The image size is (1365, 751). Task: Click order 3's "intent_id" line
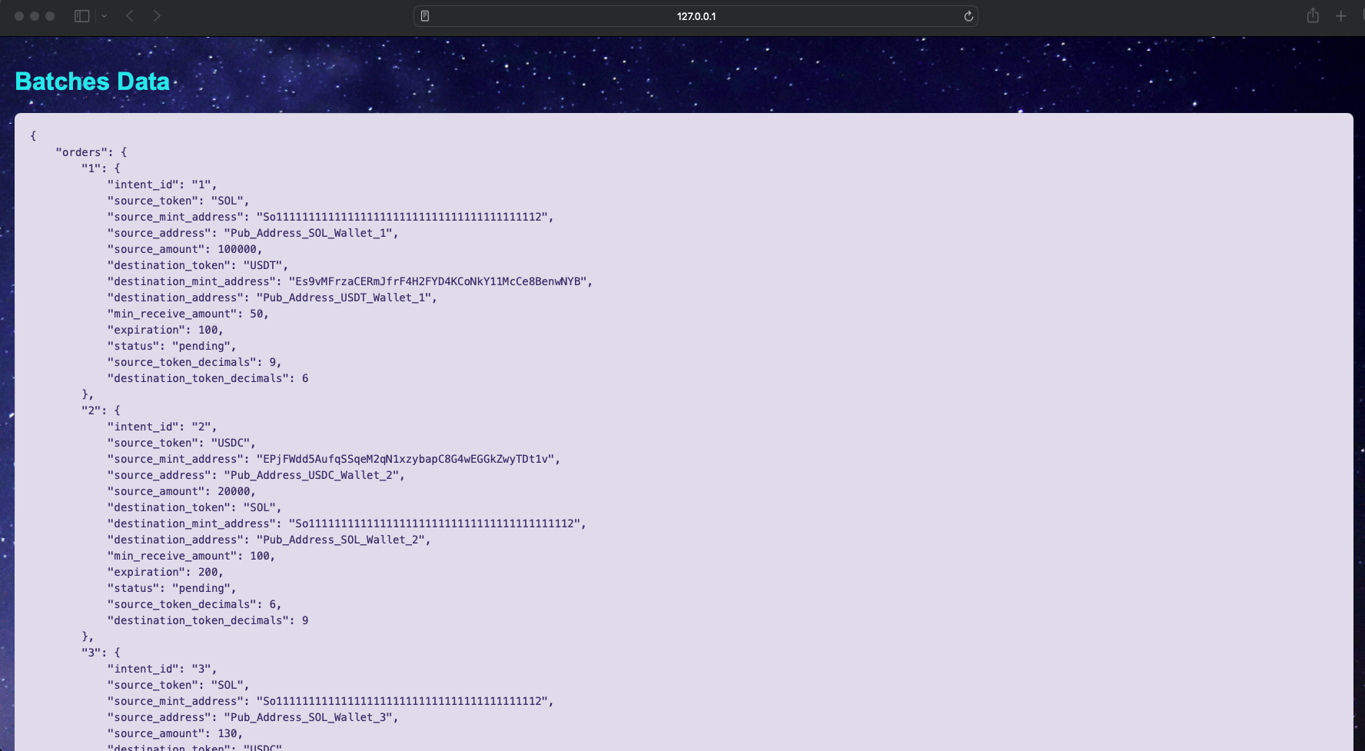point(161,669)
